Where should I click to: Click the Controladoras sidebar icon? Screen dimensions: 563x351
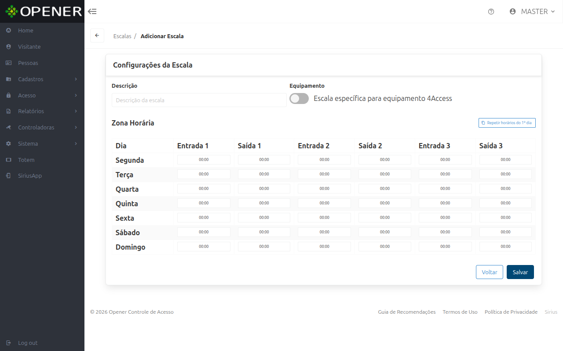(8, 128)
